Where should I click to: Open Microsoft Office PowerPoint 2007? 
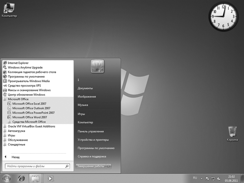coord(33,113)
